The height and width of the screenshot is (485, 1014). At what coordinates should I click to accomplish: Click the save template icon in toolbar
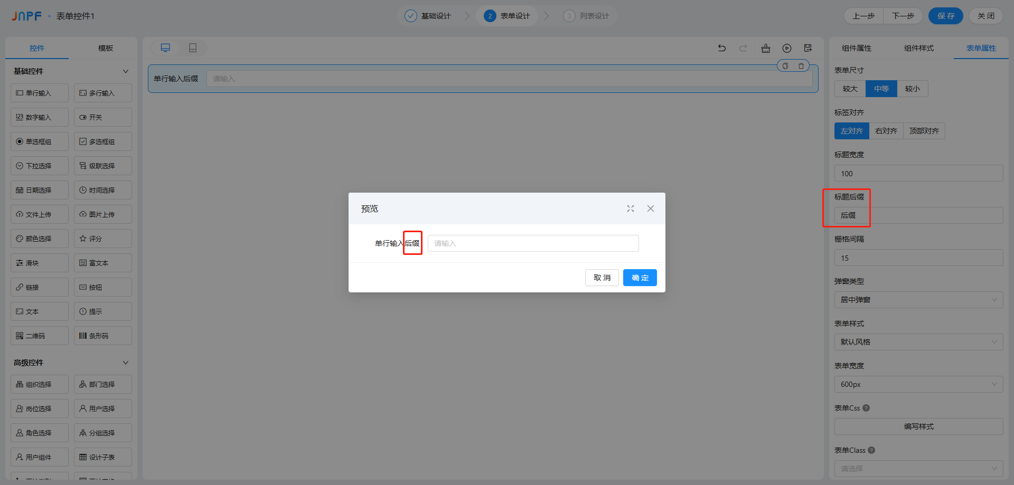[x=808, y=48]
